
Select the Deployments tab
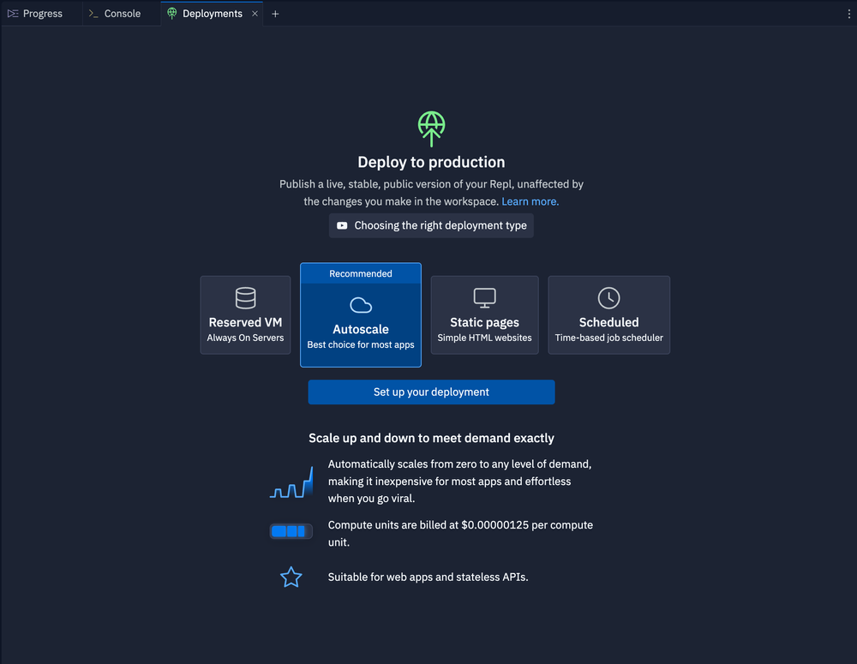[x=211, y=14]
